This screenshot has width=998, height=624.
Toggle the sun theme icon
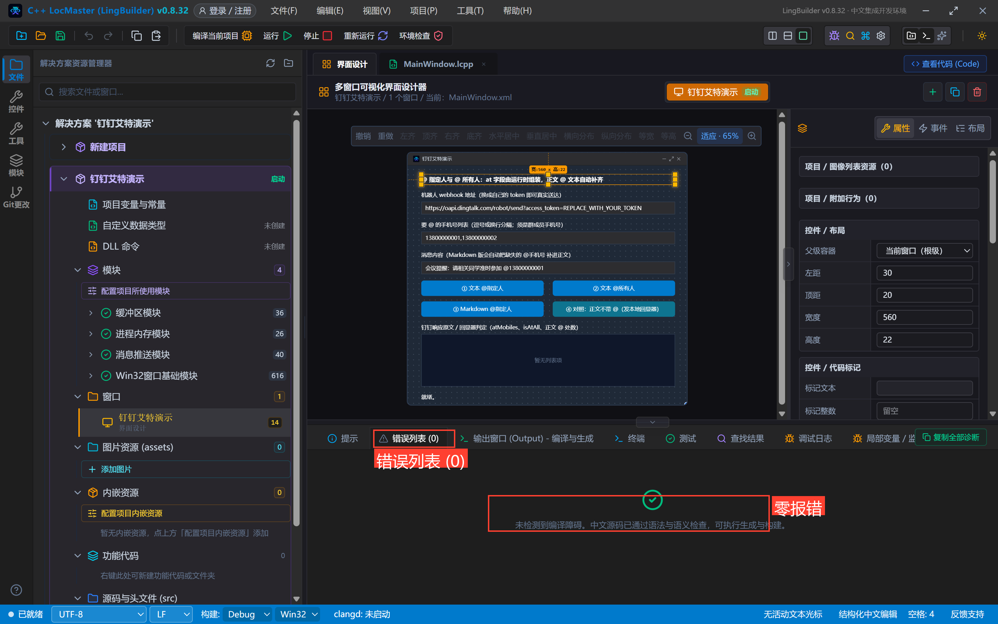982,36
